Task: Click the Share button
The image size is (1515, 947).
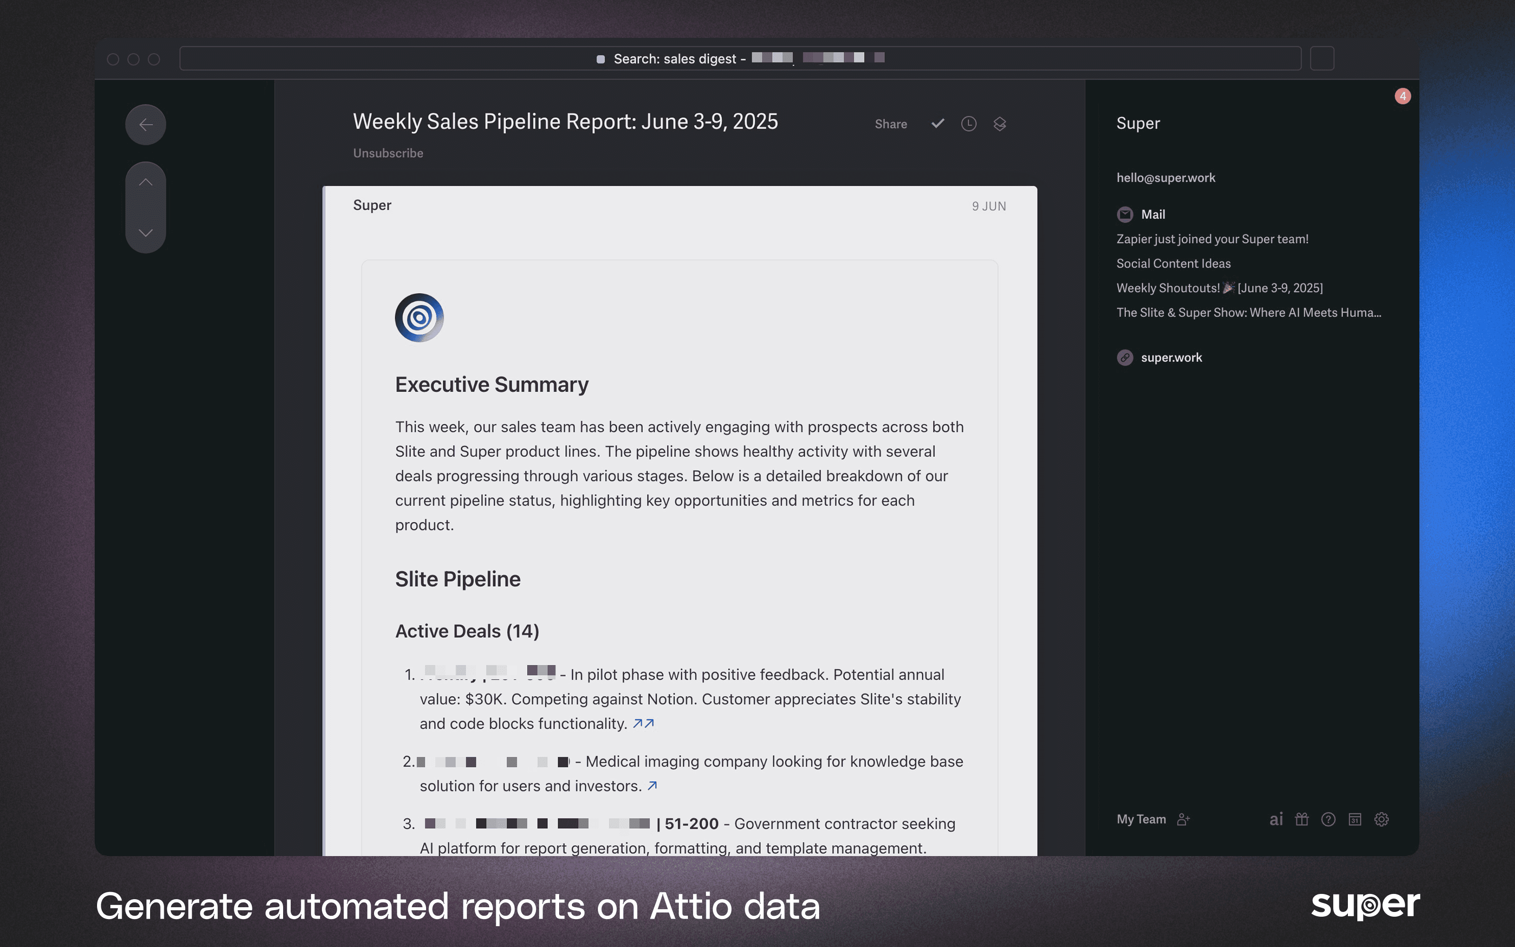Action: pyautogui.click(x=890, y=124)
